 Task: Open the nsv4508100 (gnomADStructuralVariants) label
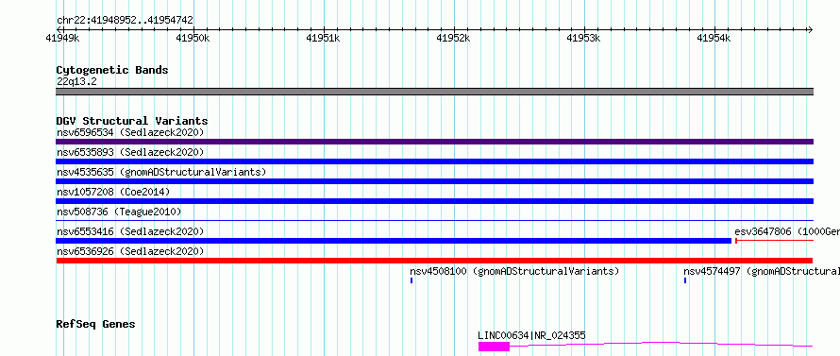[514, 271]
